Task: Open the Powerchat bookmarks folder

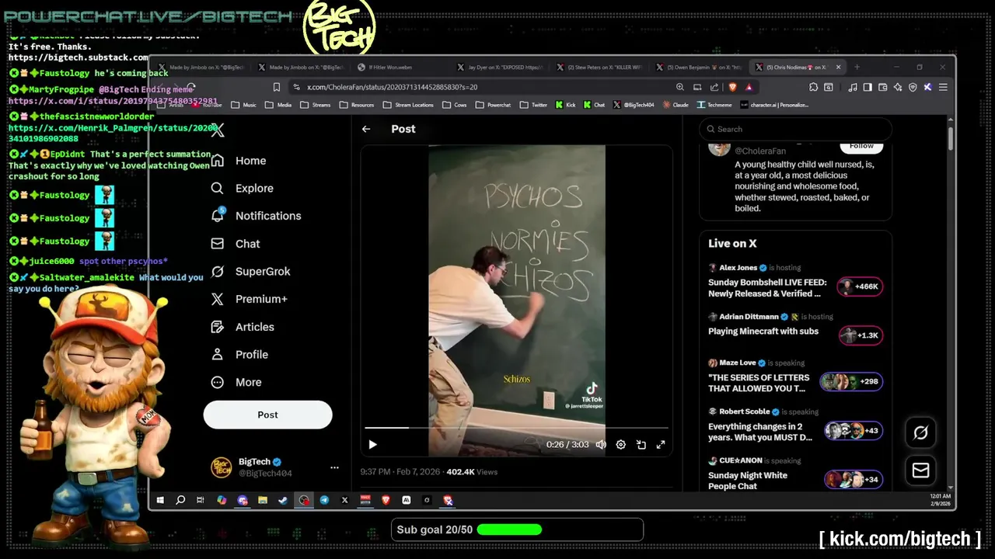Action: pos(494,105)
